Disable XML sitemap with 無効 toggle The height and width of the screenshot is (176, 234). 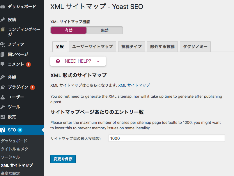pyautogui.click(x=104, y=30)
